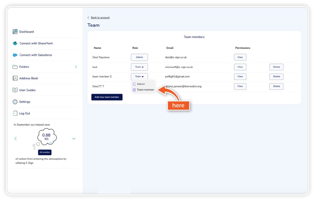Click the Salesforce cloud icon

coord(15,55)
